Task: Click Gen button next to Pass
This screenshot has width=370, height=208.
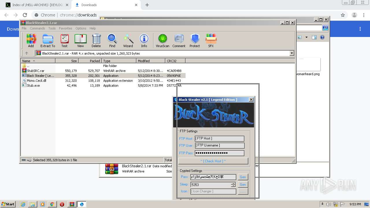Action: (x=243, y=177)
